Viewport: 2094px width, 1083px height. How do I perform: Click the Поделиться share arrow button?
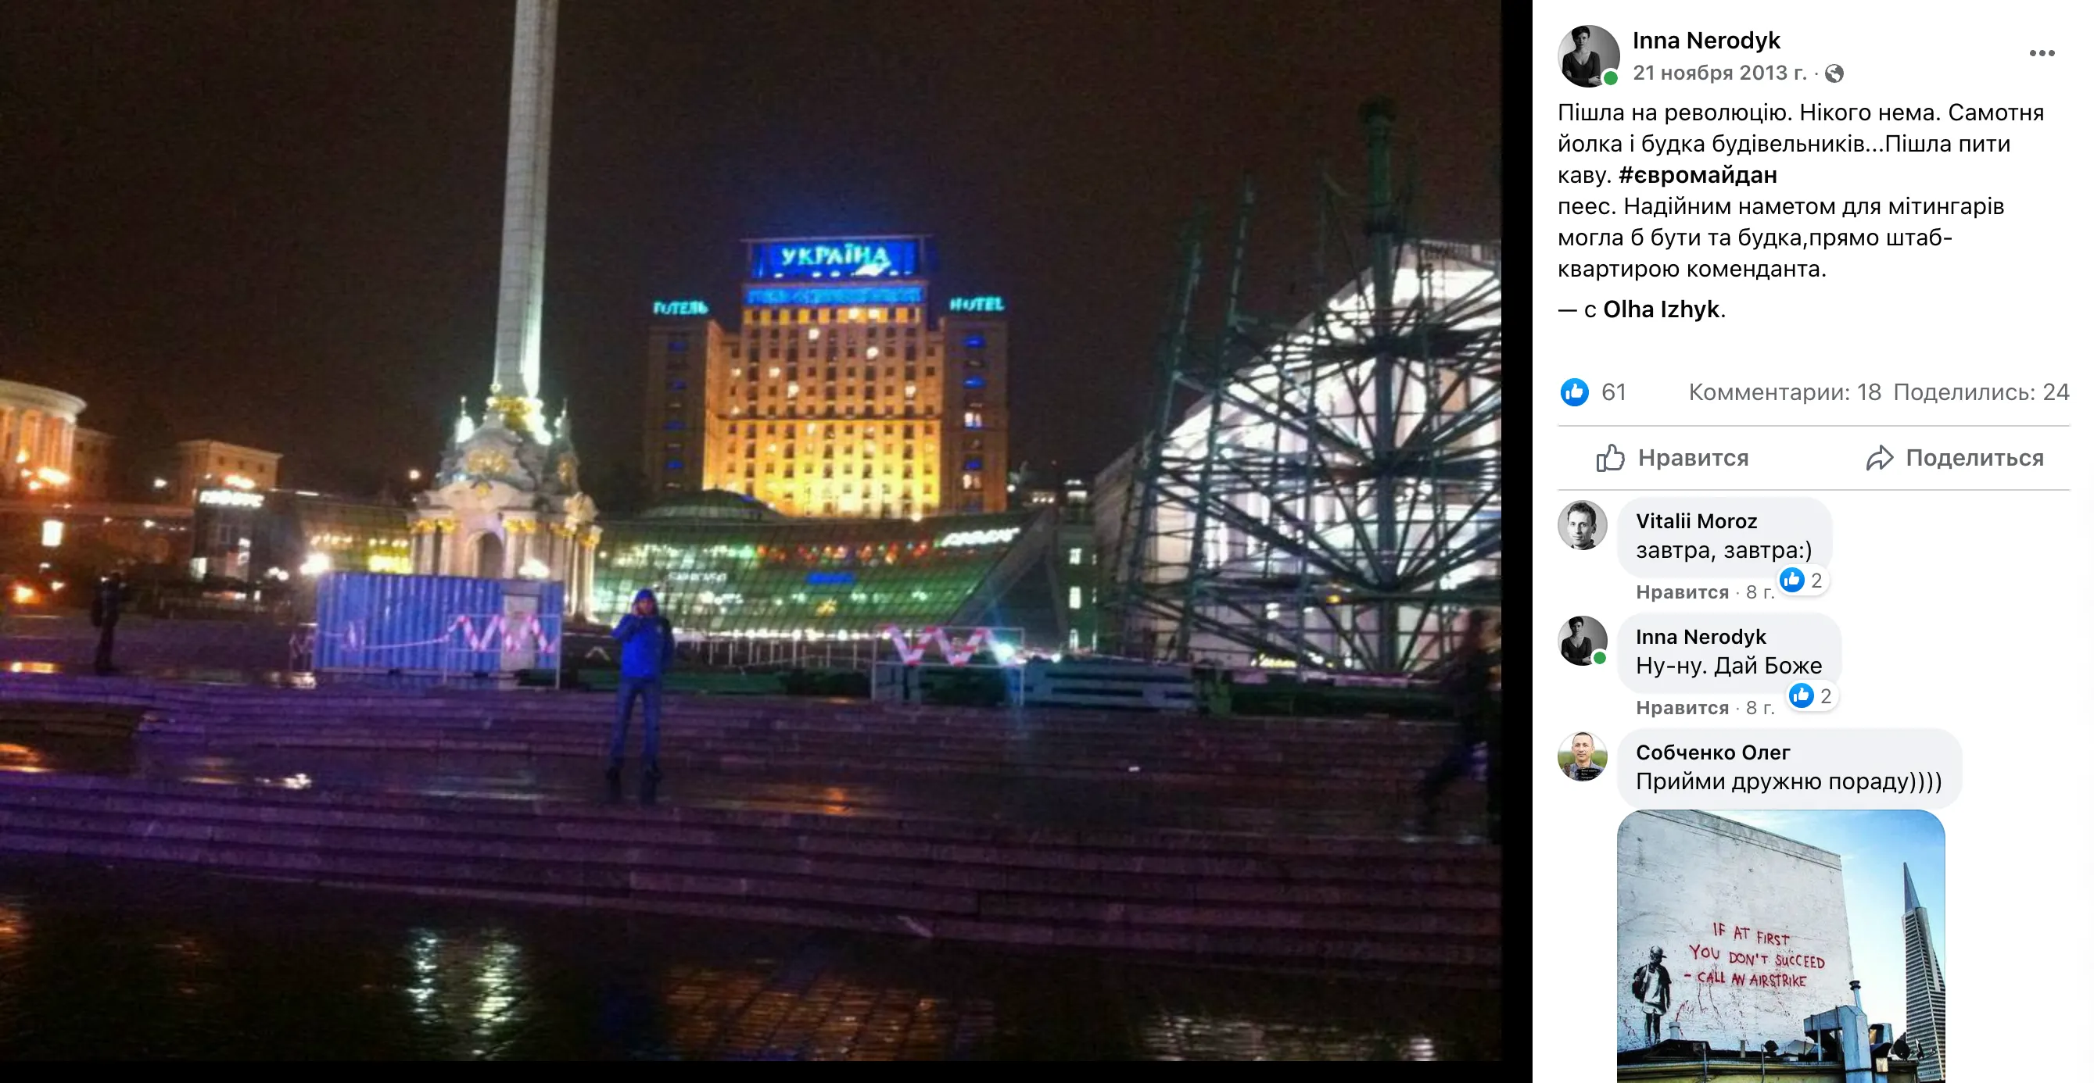[1954, 458]
